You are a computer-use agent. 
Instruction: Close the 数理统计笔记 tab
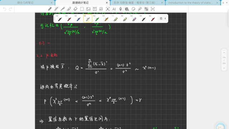point(107,3)
